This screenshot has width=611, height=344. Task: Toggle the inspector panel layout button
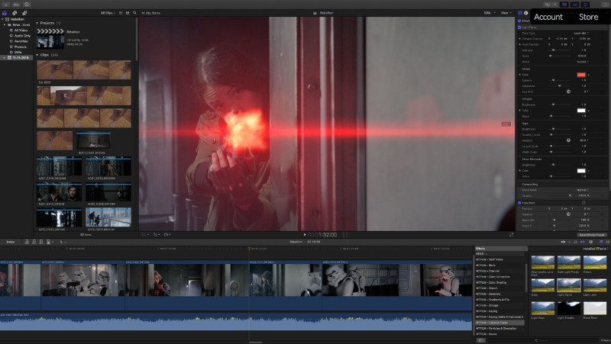(x=585, y=5)
